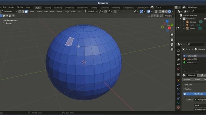Expand Camera item in outliner
The width and height of the screenshot is (206, 115).
(x=184, y=22)
